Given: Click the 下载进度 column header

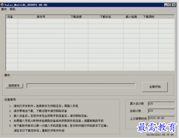Looking at the screenshot, I should click(x=76, y=17).
